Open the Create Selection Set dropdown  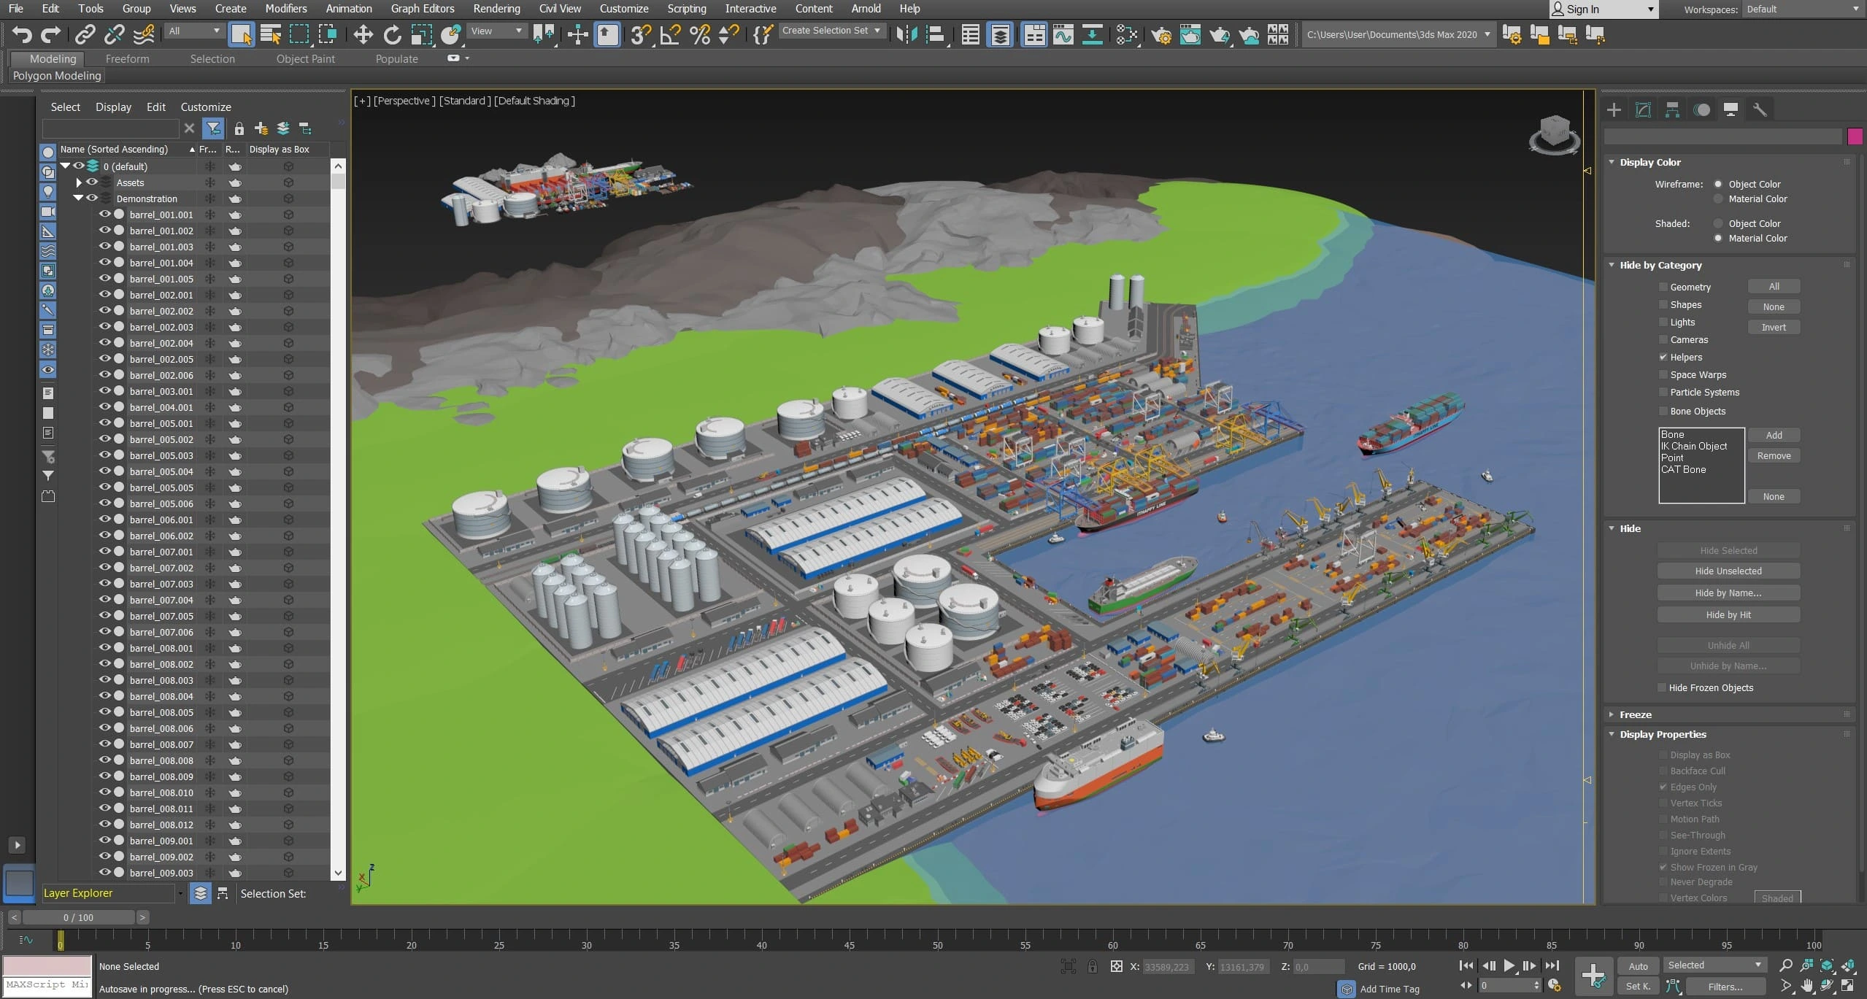(x=831, y=31)
